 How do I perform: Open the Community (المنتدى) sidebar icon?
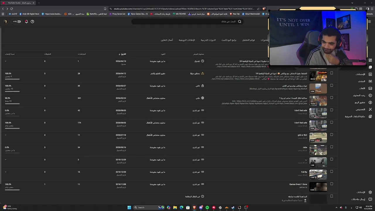coord(370,81)
